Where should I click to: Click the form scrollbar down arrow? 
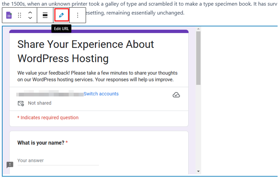point(198,171)
